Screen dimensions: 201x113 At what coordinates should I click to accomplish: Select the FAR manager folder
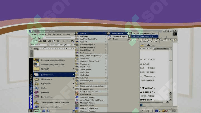91,53
